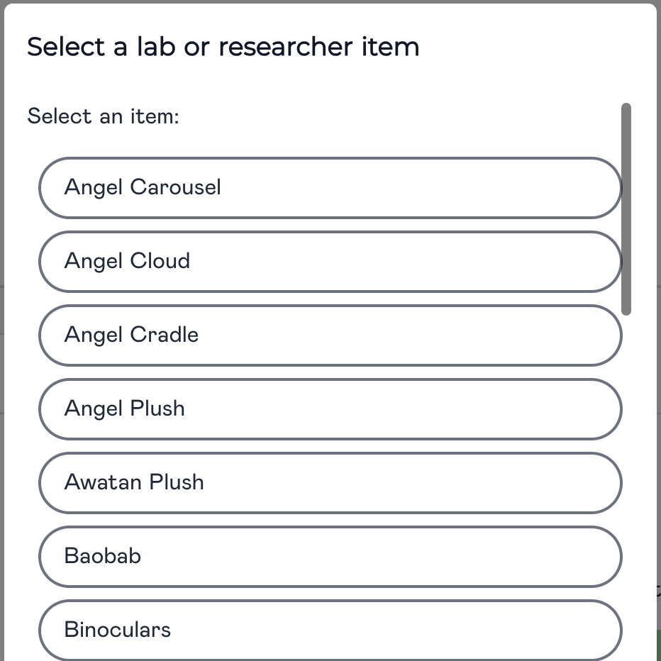The height and width of the screenshot is (661, 661).
Task: Click dimmed backdrop on right edge
Action: [x=659, y=338]
